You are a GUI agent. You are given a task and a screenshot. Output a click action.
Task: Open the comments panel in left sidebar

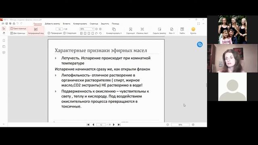[x=4, y=53]
